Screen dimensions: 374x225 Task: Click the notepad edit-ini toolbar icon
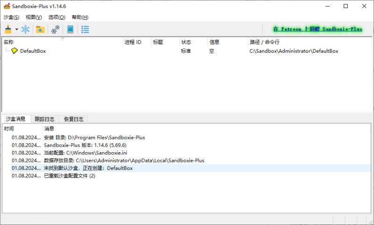pos(70,29)
